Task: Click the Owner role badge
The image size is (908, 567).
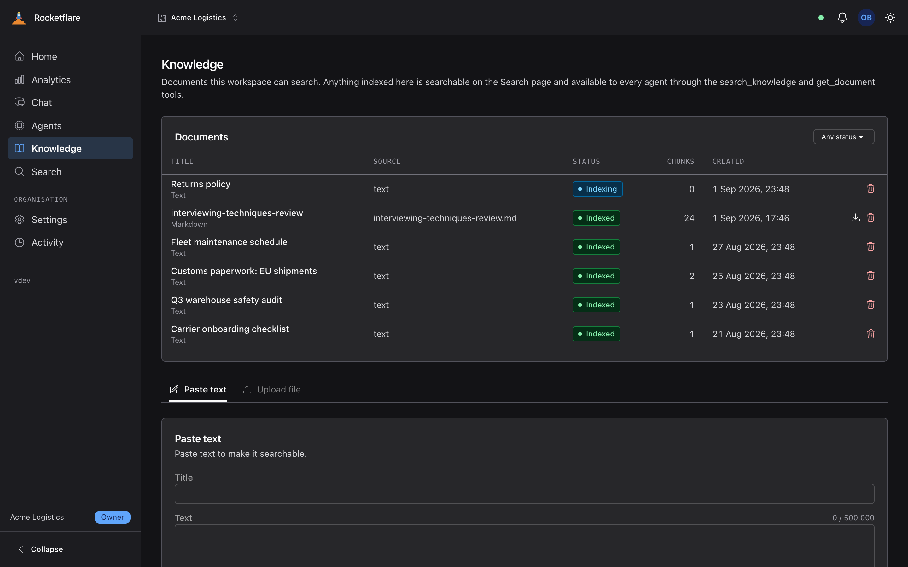Action: pyautogui.click(x=112, y=517)
